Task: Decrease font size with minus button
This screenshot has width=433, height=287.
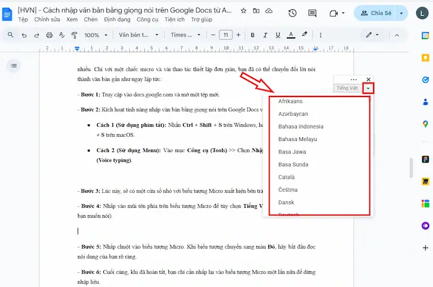Action: point(212,35)
